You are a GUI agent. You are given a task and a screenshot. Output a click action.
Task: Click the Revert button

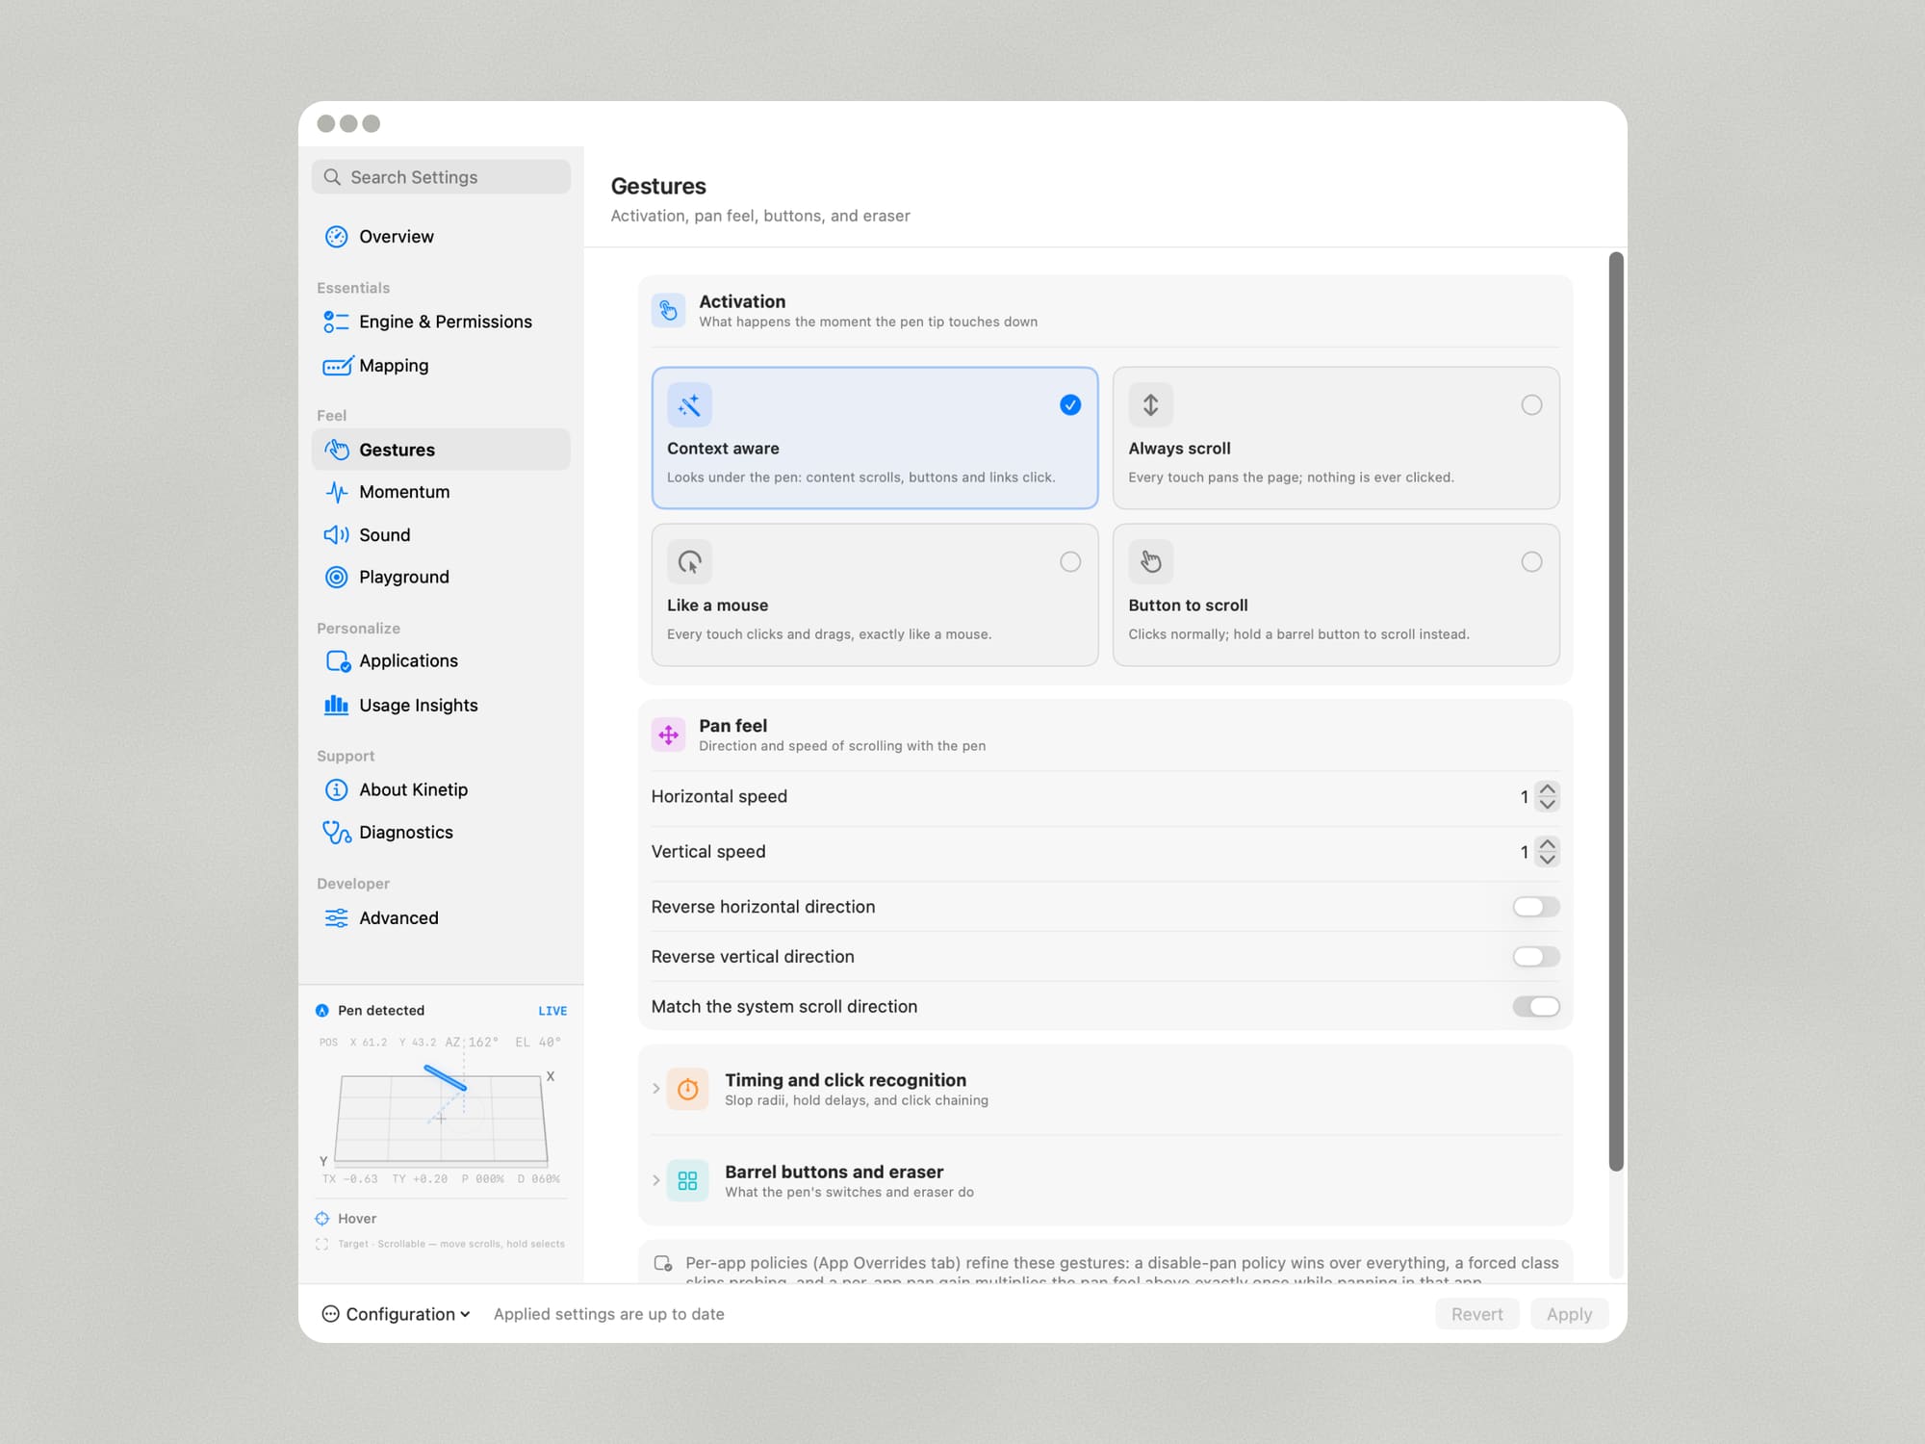pos(1476,1314)
